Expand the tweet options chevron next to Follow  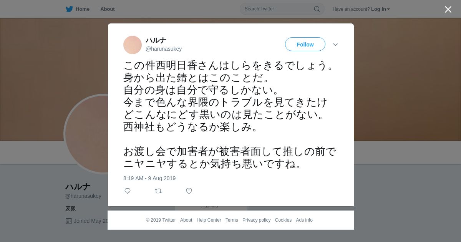click(335, 45)
